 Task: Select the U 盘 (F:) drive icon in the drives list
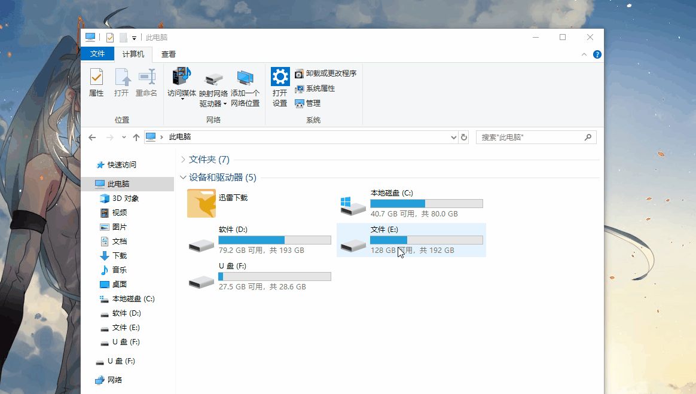click(202, 282)
